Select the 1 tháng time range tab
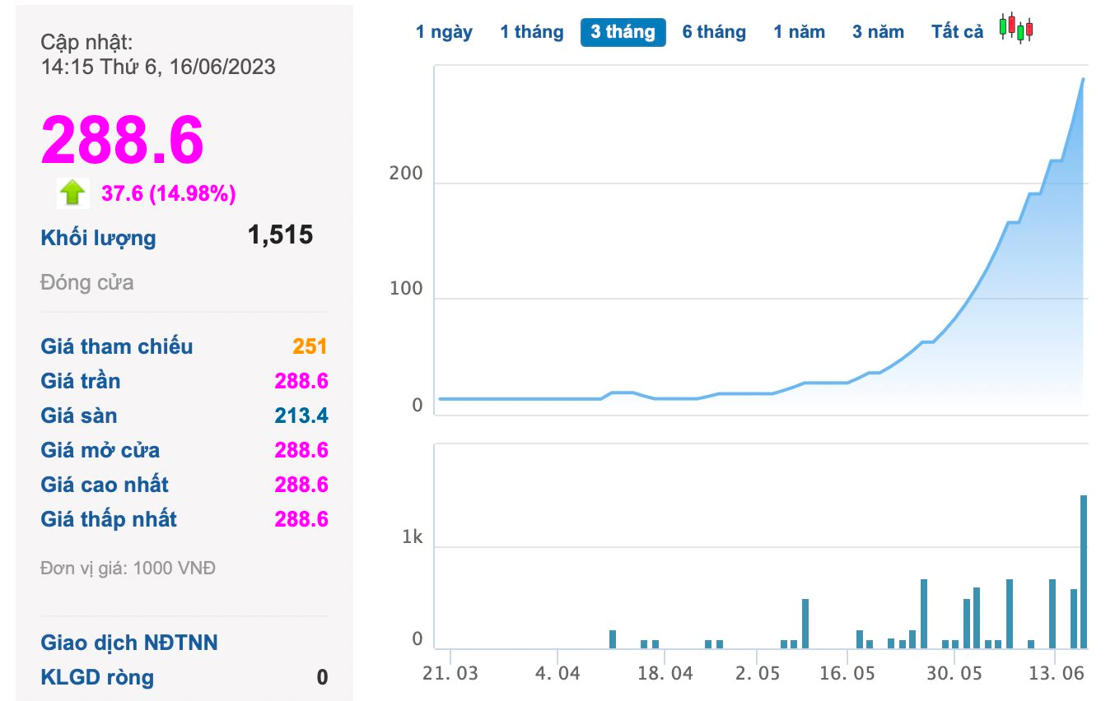This screenshot has width=1115, height=701. tap(532, 32)
